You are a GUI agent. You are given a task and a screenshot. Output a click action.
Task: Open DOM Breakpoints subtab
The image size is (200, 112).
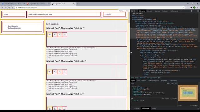153,81
